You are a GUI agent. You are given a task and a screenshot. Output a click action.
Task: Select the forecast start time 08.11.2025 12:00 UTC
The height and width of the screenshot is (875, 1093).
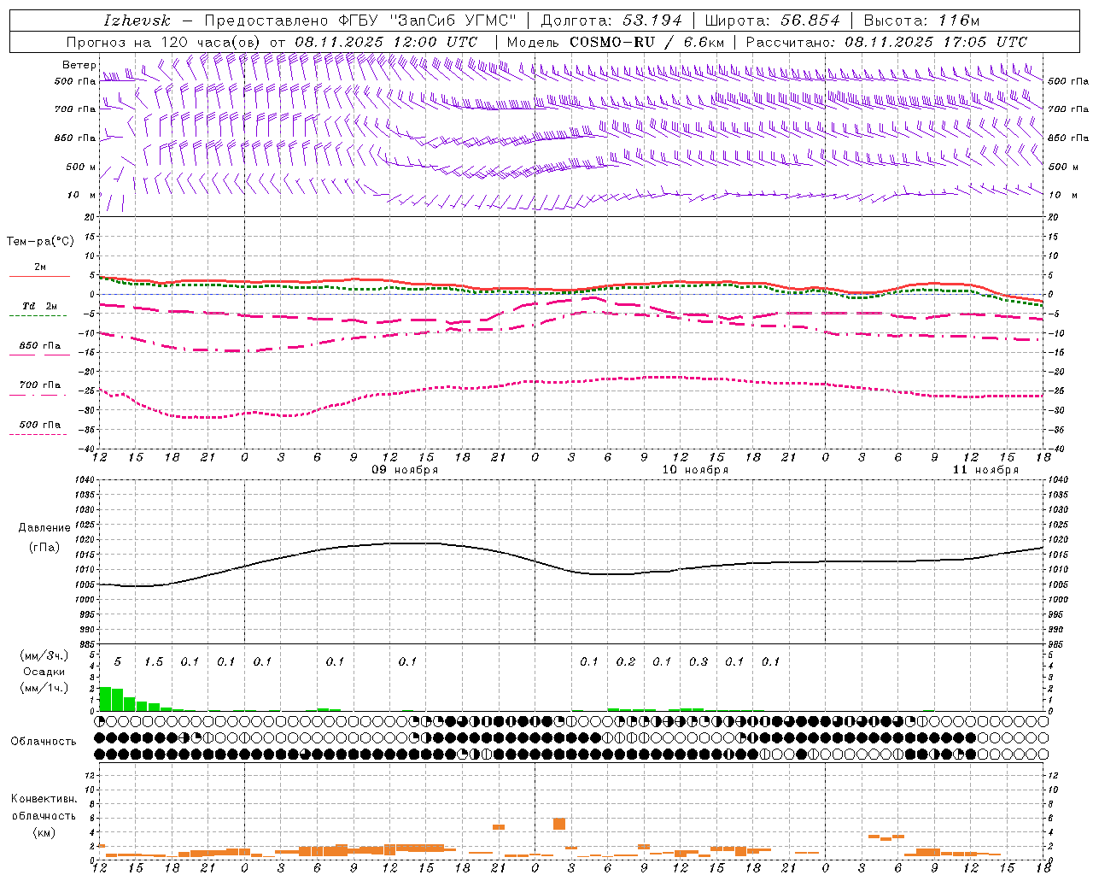(386, 42)
